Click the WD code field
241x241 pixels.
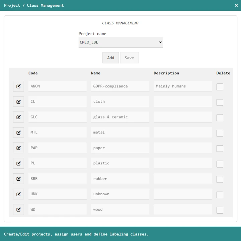pos(58,210)
